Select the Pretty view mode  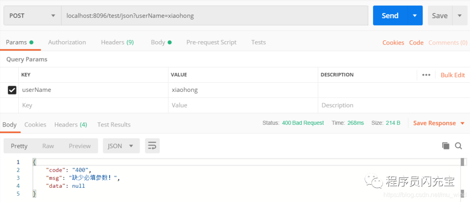(19, 146)
